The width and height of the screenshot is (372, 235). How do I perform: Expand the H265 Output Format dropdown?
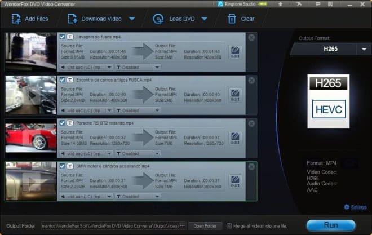[x=364, y=49]
